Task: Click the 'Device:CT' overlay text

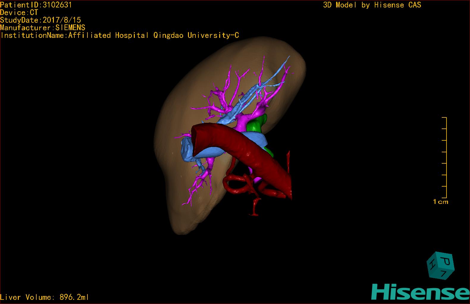Action: [19, 13]
